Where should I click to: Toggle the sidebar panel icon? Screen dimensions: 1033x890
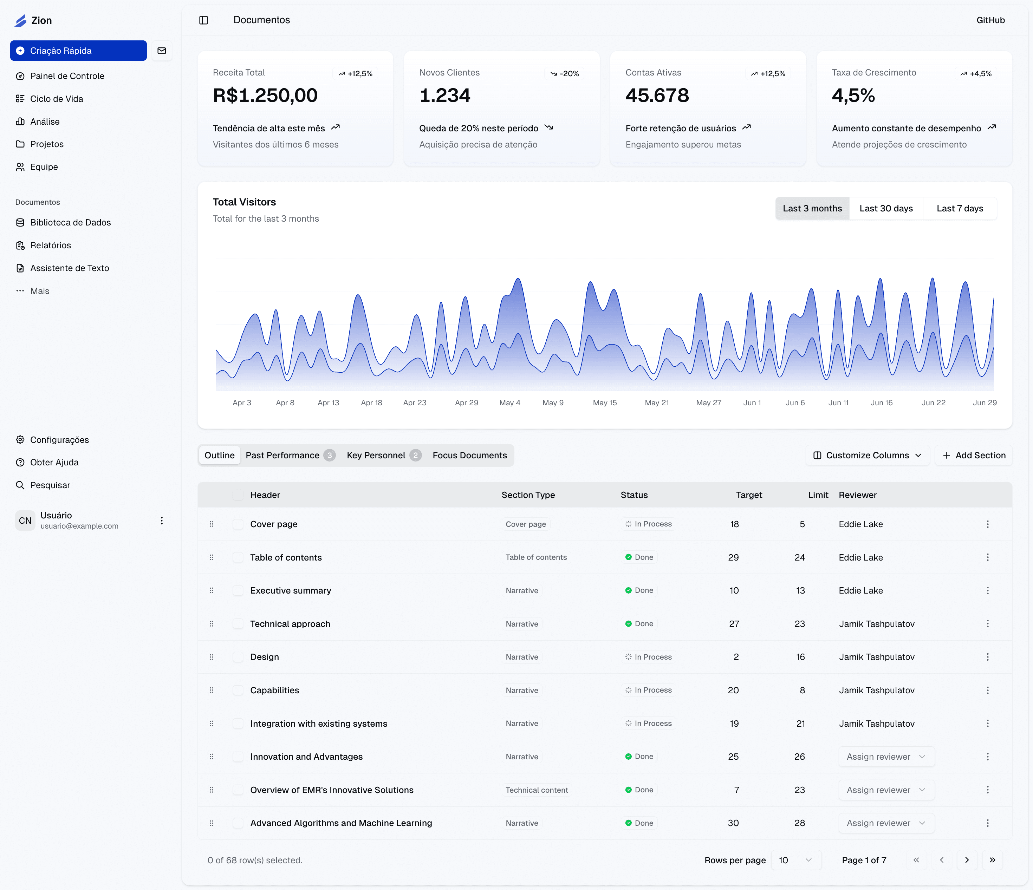pyautogui.click(x=203, y=20)
